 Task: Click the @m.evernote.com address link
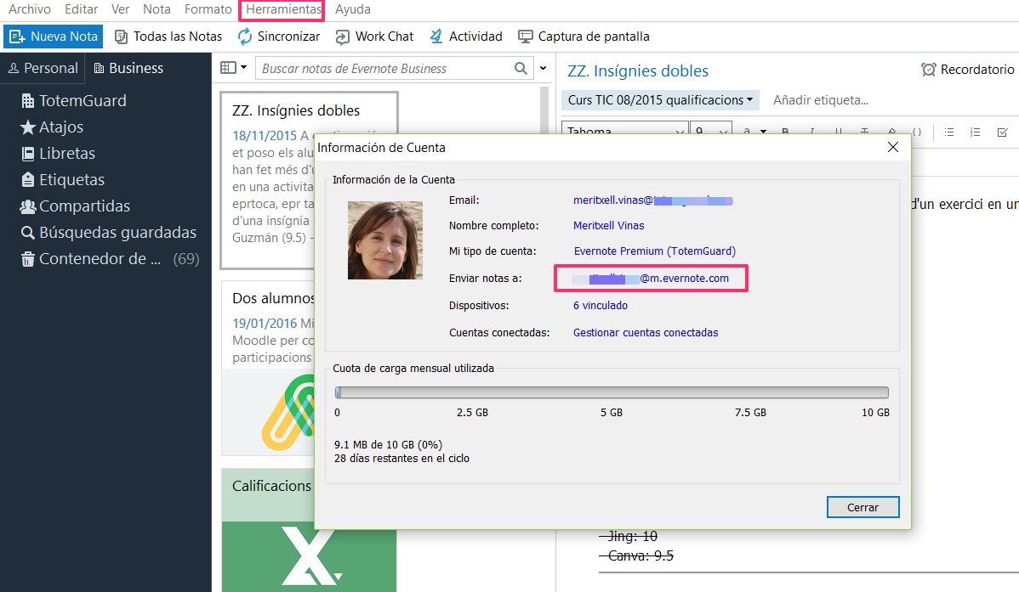pyautogui.click(x=651, y=278)
